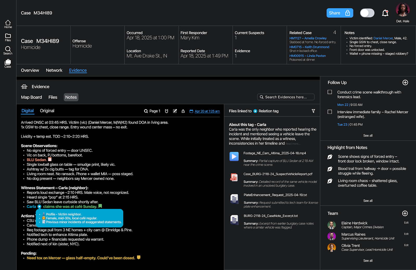This screenshot has width=416, height=270.
Task: Open Marcus Raines avatar
Action: pyautogui.click(x=331, y=236)
